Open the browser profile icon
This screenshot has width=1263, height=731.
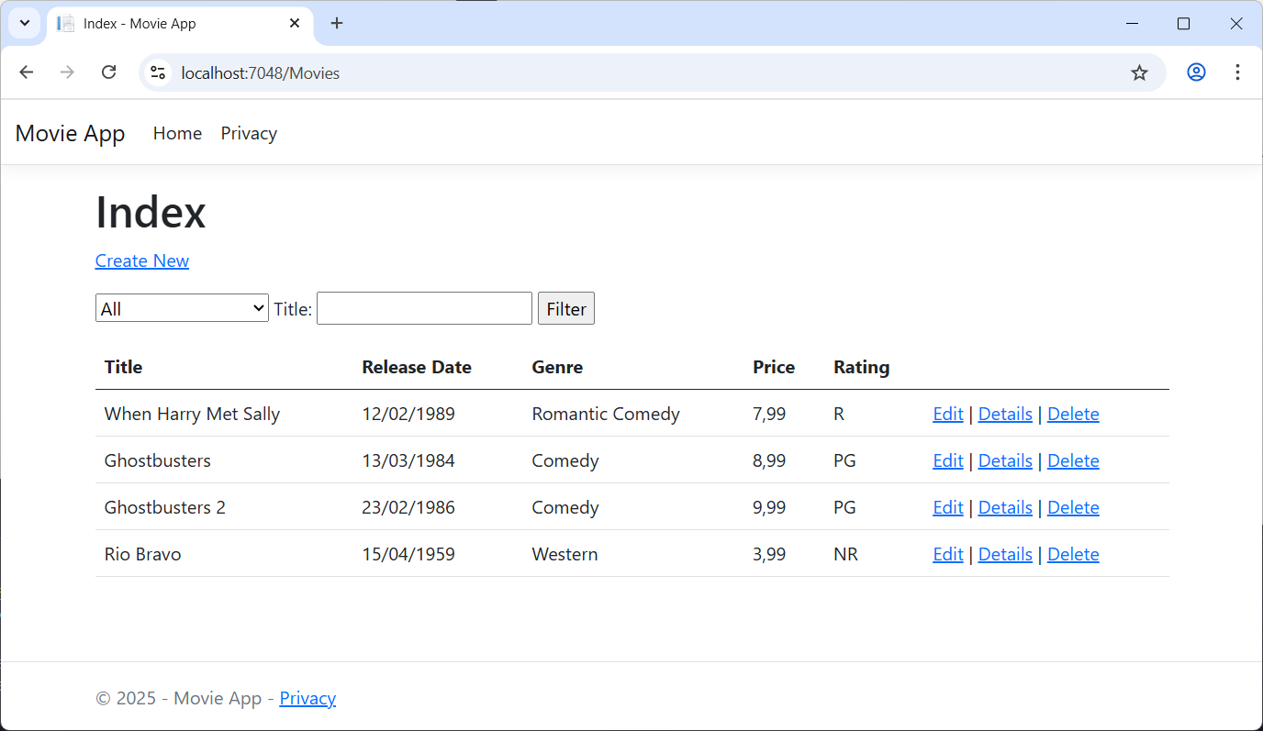coord(1196,72)
